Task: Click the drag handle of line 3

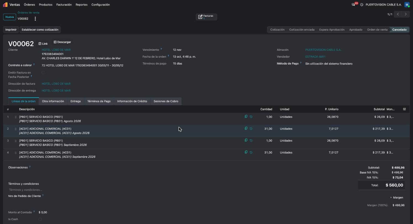Action: tap(15, 141)
